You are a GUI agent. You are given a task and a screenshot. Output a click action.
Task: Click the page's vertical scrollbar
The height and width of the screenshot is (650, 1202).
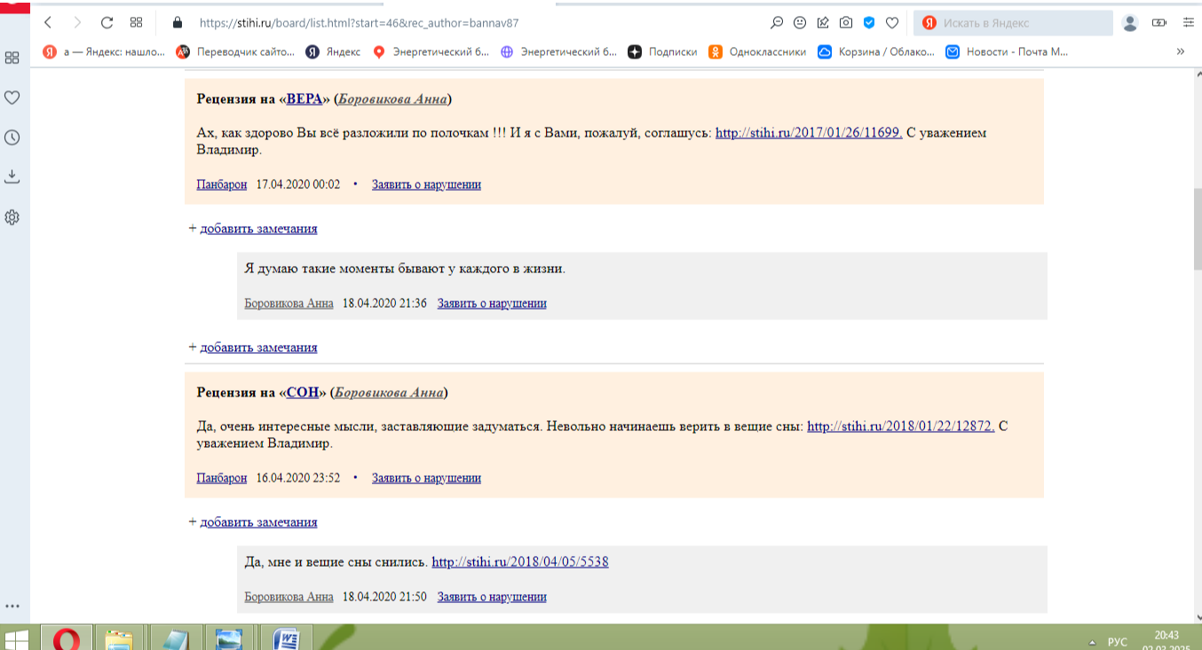(1195, 231)
